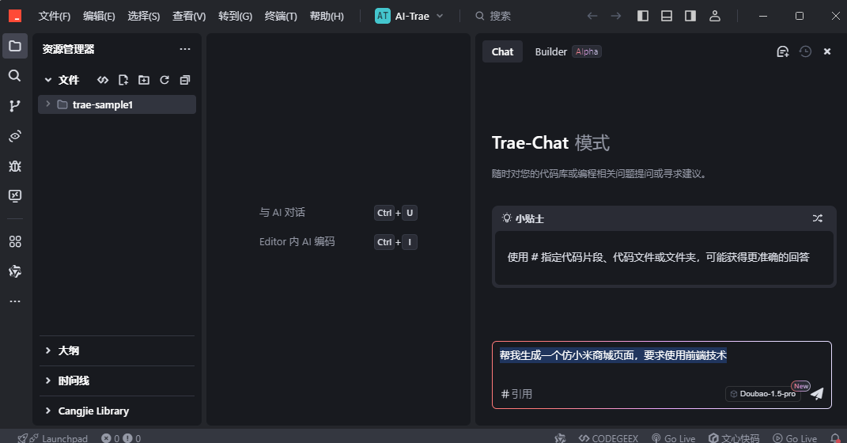Collapse all folders in explorer

(x=185, y=80)
